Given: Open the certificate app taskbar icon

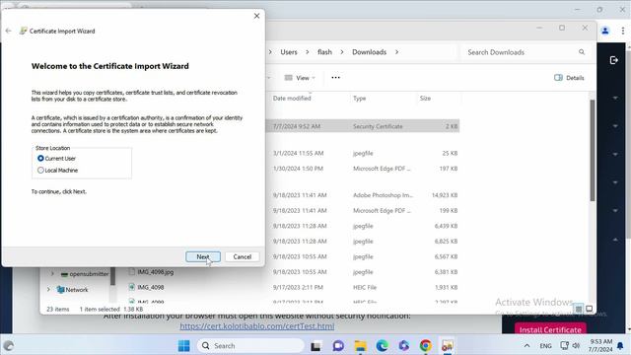Looking at the screenshot, I should (448, 346).
